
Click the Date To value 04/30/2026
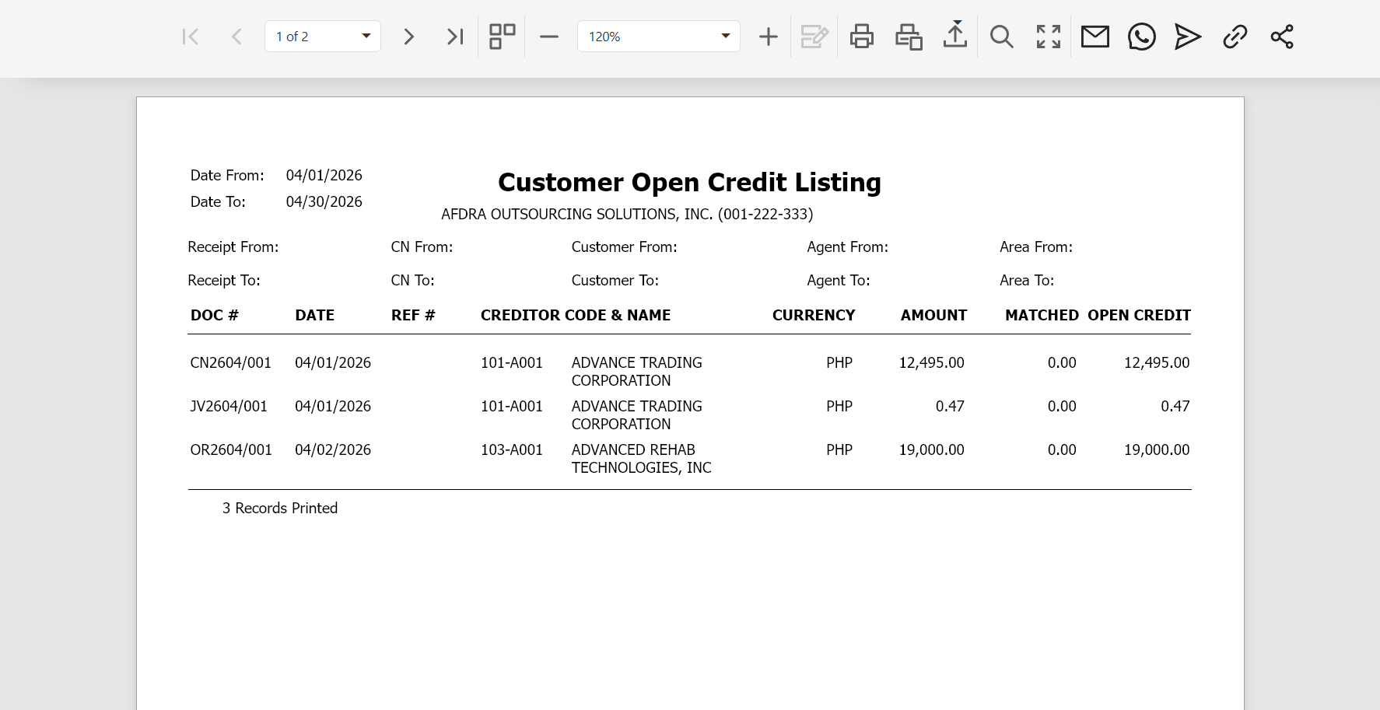point(324,201)
